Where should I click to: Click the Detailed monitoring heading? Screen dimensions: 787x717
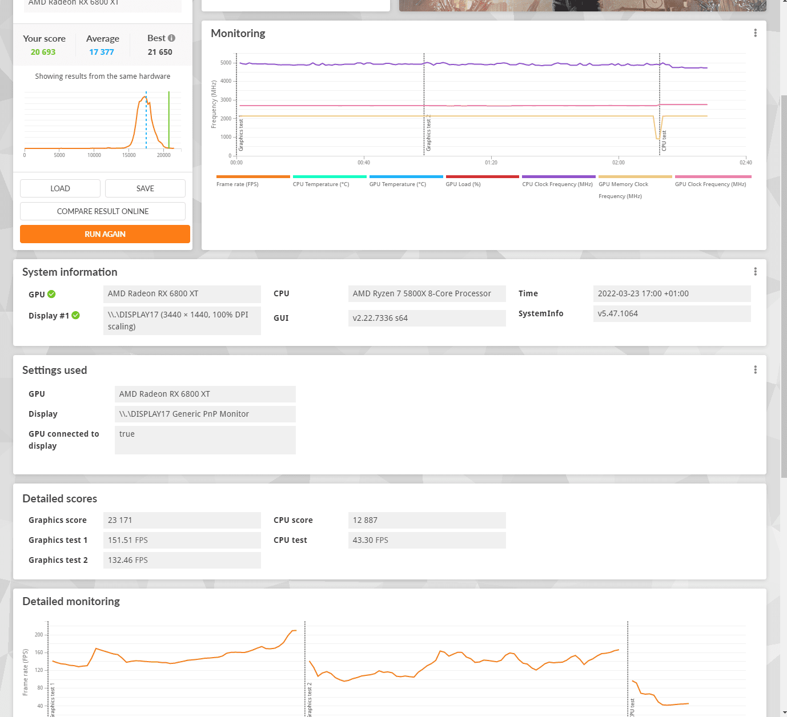pyautogui.click(x=71, y=601)
